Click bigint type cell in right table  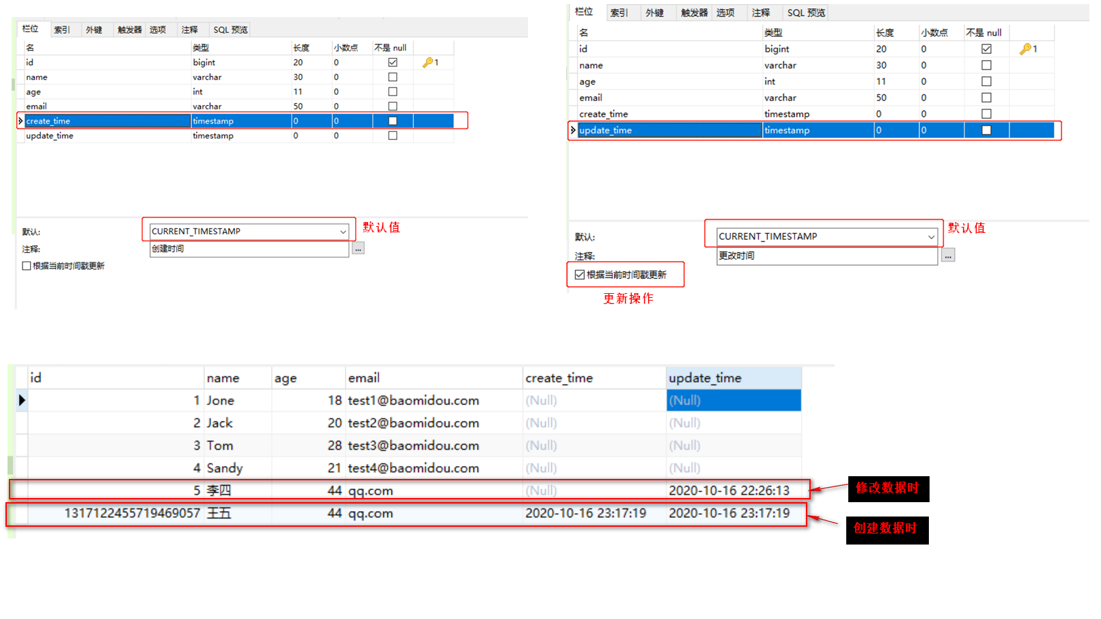pos(818,49)
